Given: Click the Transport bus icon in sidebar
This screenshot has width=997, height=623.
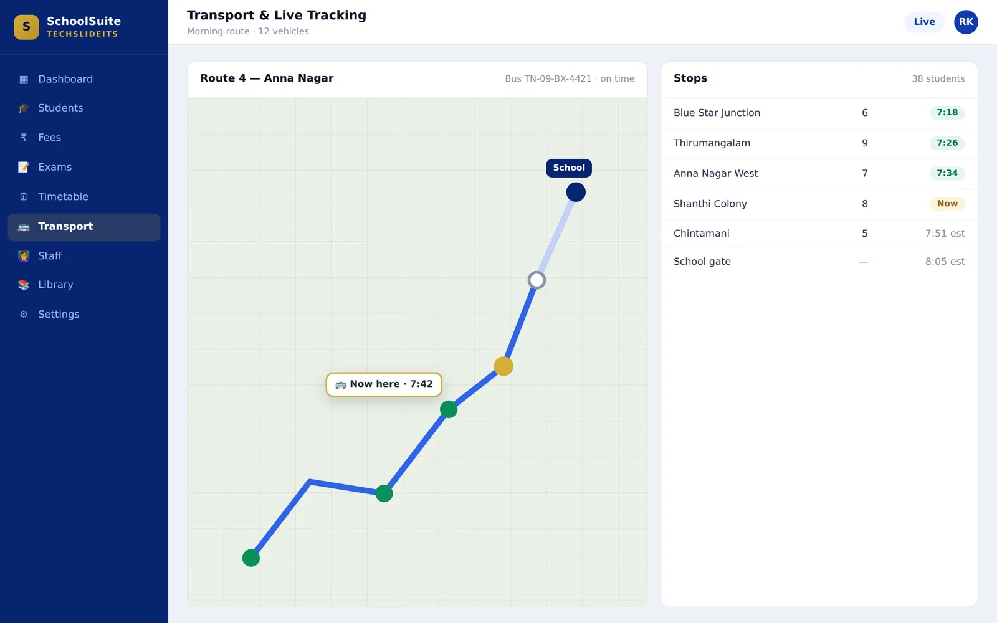Looking at the screenshot, I should [x=24, y=227].
